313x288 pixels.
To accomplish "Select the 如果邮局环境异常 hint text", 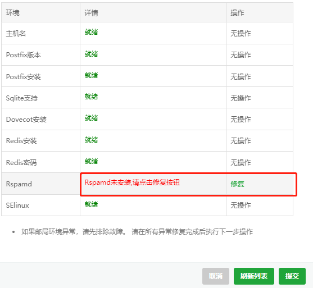I will (137, 232).
